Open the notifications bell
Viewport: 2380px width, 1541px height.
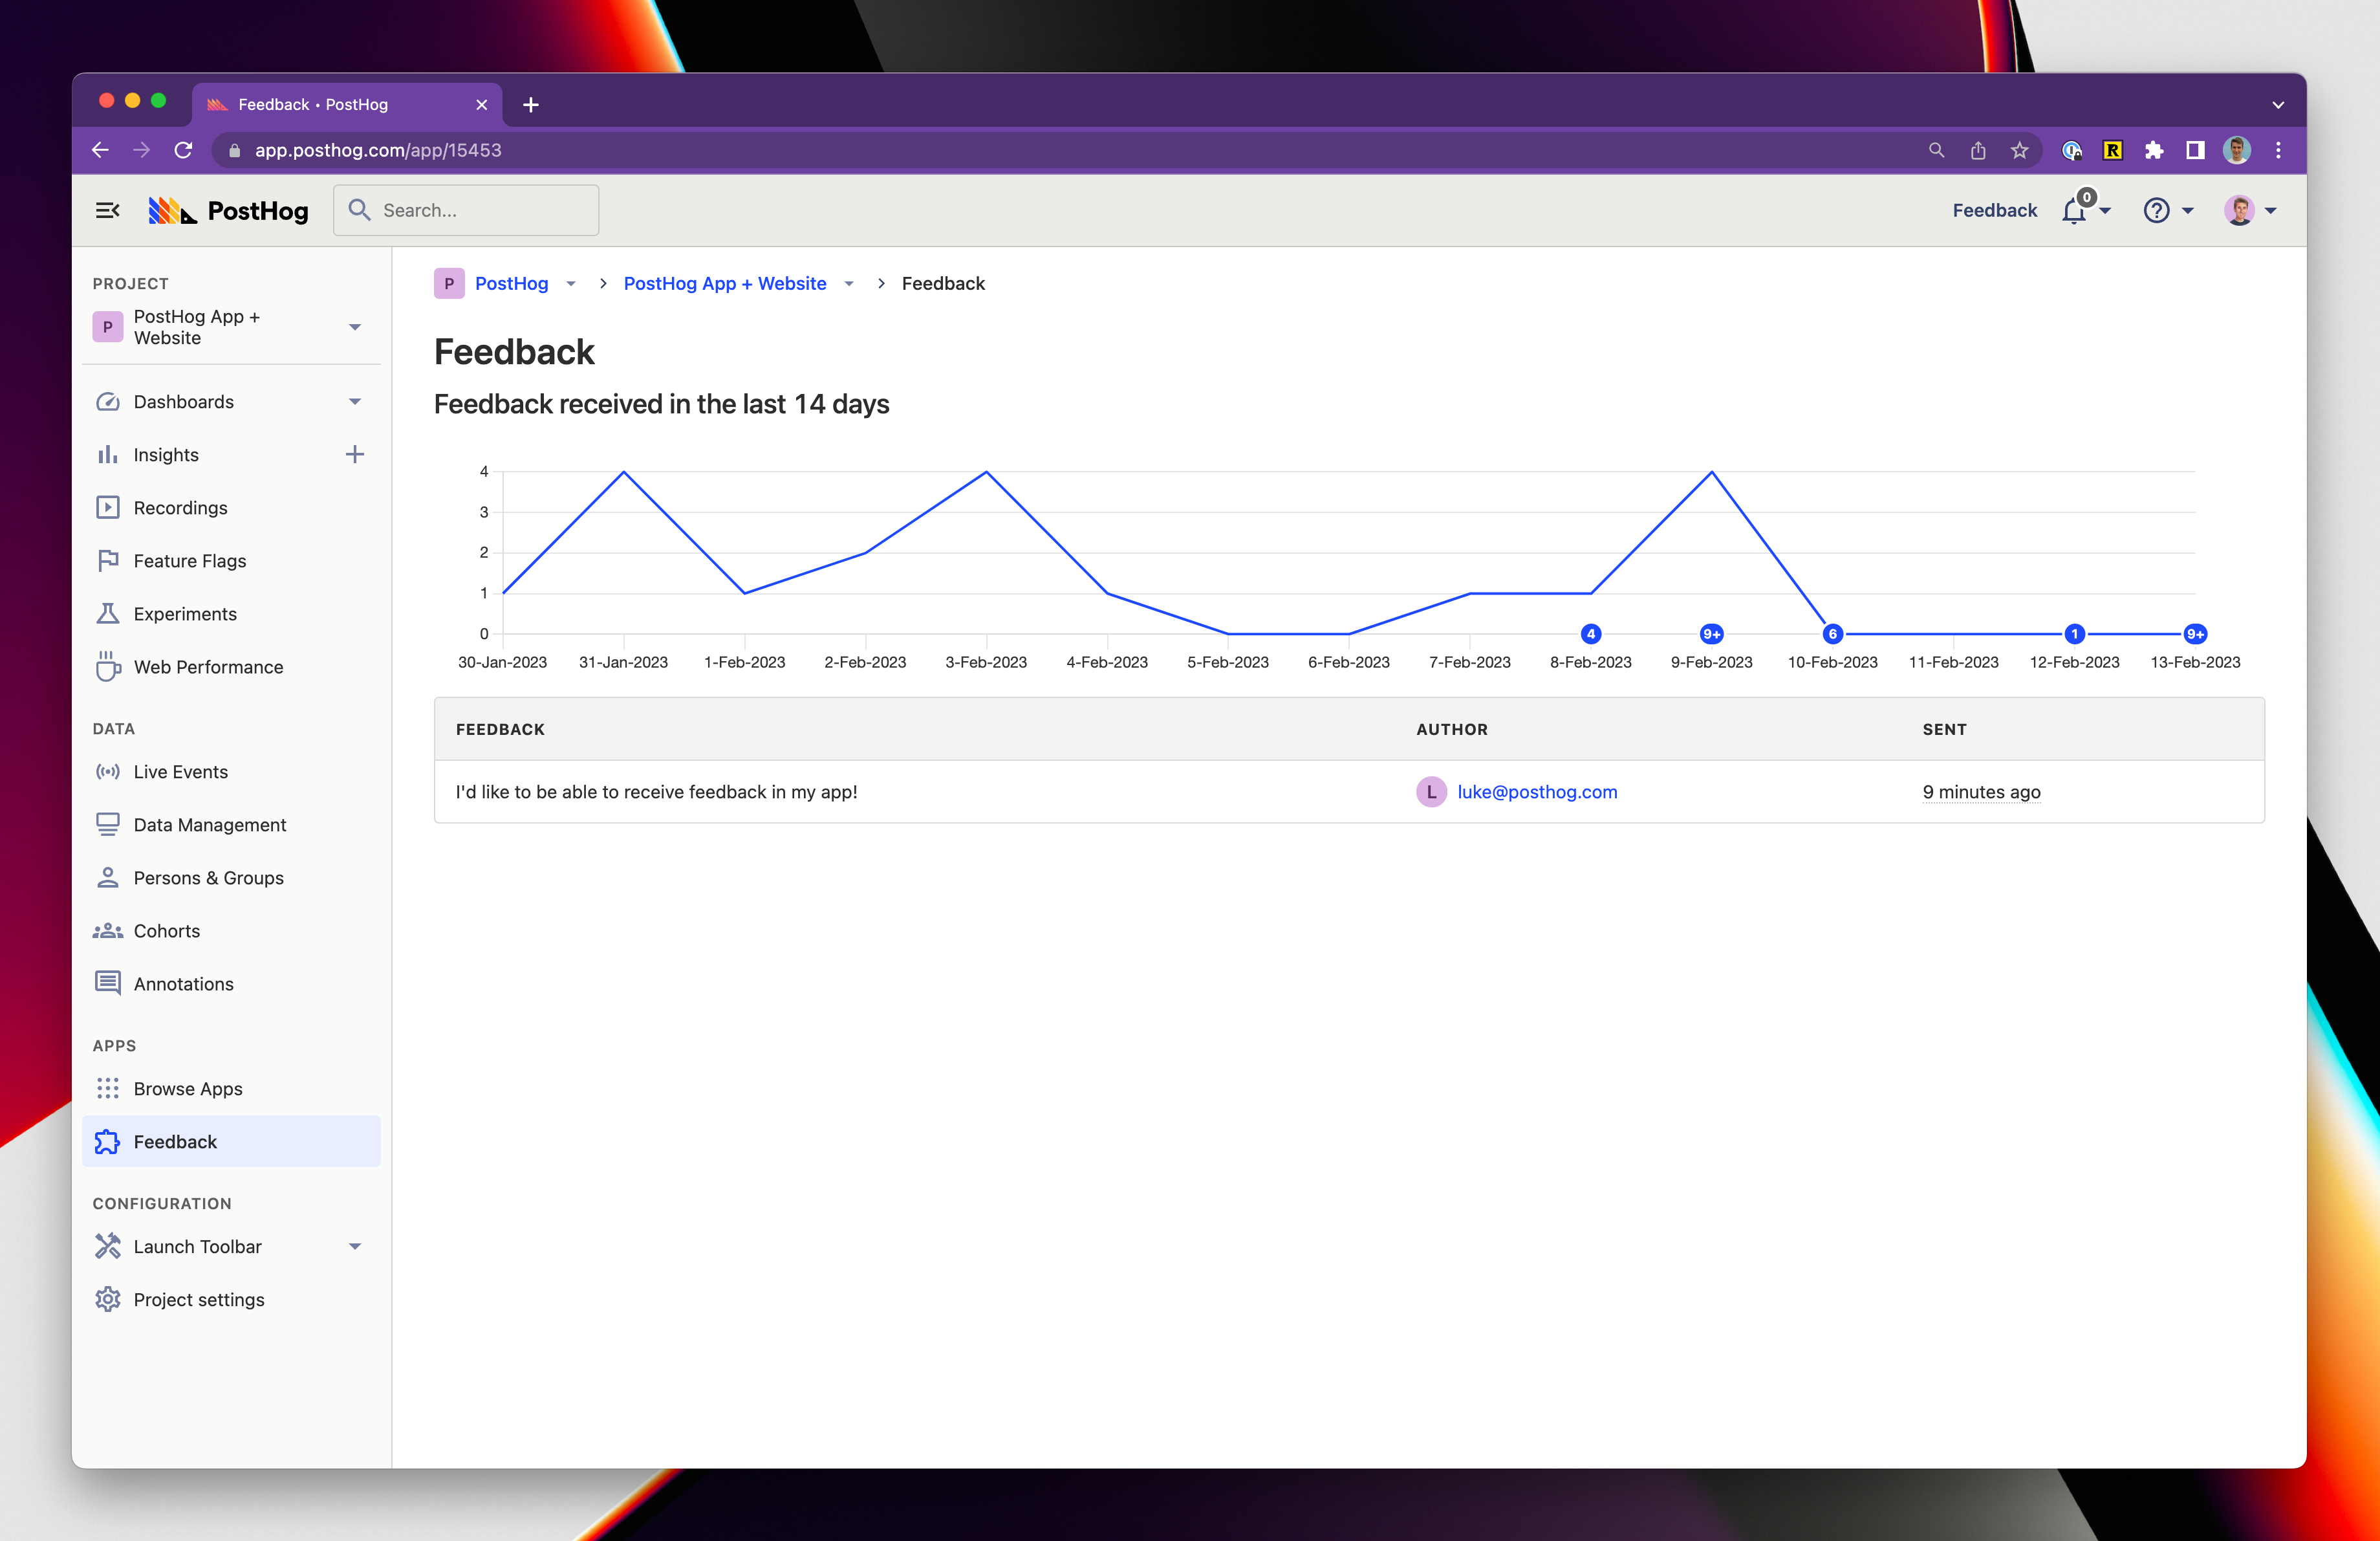pyautogui.click(x=2075, y=210)
